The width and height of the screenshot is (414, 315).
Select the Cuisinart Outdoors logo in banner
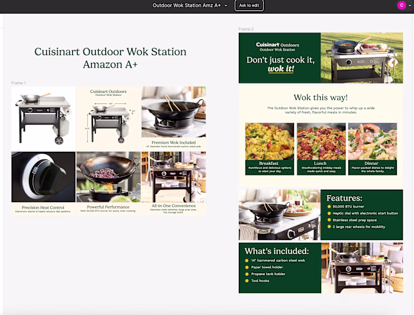[x=277, y=45]
